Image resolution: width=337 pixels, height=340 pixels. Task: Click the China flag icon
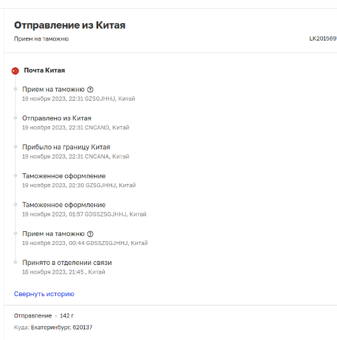pos(15,71)
